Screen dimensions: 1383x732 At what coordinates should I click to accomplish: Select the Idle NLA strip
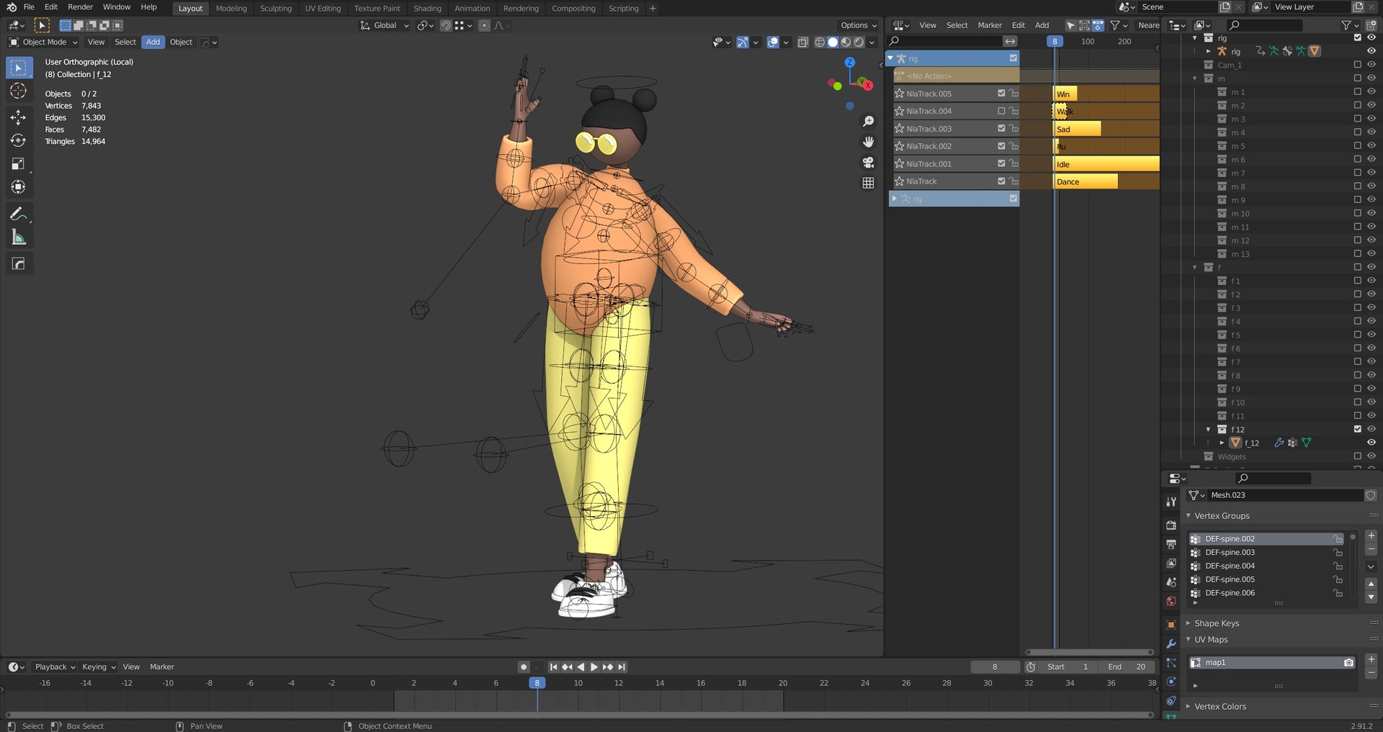(x=1106, y=164)
